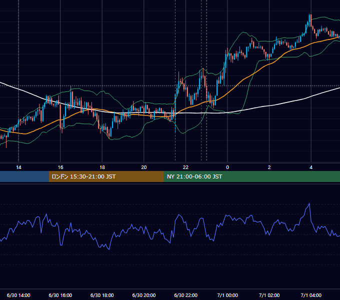This screenshot has height=300, width=340.
Task: Click the 6/30 20:00 time label
Action: (144, 295)
